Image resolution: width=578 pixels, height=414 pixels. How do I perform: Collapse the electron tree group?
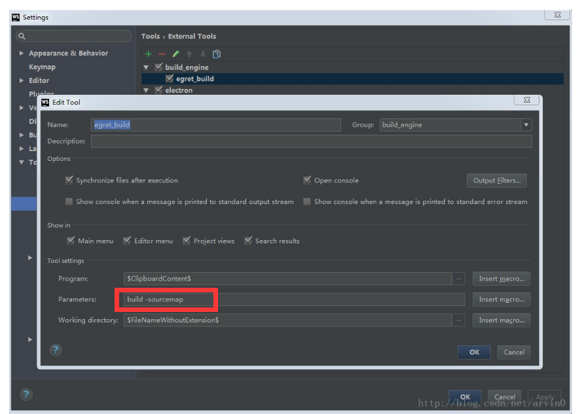point(147,90)
